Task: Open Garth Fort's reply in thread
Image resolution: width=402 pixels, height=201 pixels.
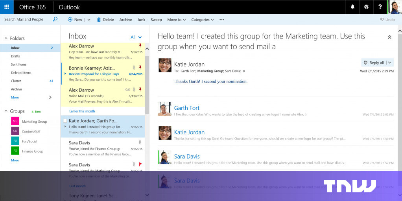Action: (x=276, y=111)
